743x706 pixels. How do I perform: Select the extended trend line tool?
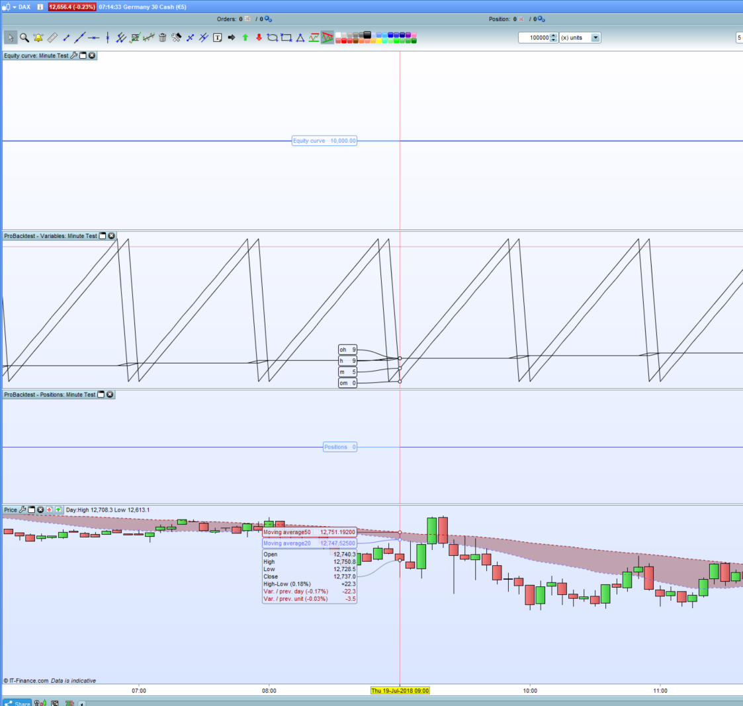[x=79, y=38]
